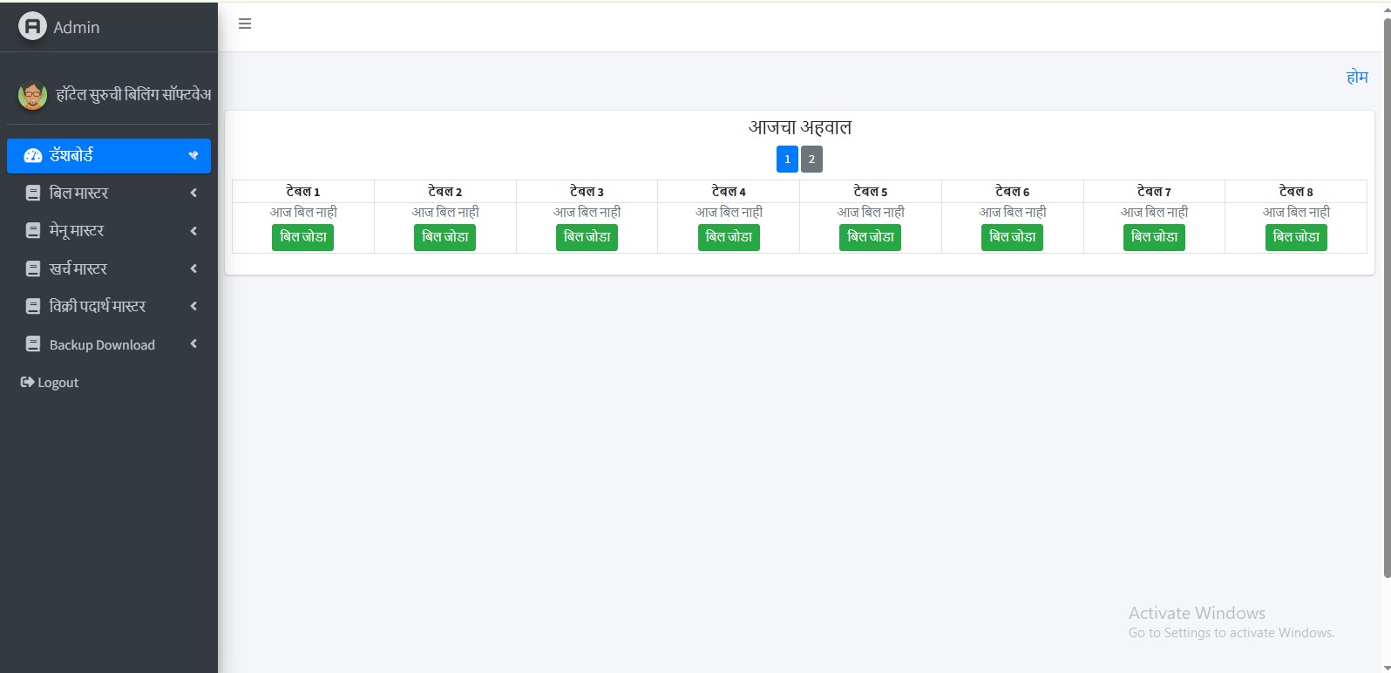Click the book icon beside Backup Download
1391x673 pixels.
pos(33,344)
